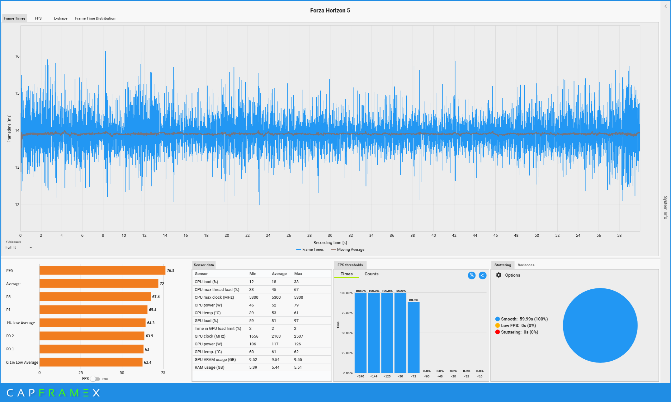The height and width of the screenshot is (402, 671).
Task: Click the P95 orange bar
Action: [102, 270]
